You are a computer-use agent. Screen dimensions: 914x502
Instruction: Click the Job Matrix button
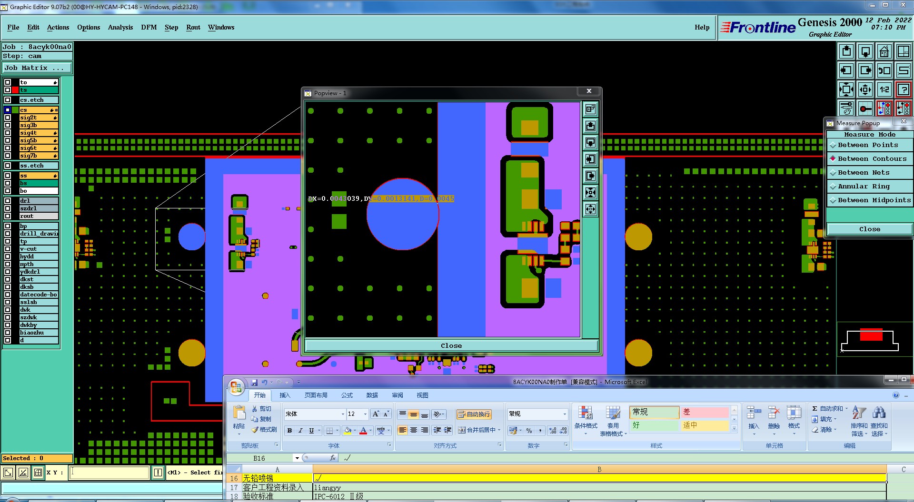(x=37, y=68)
